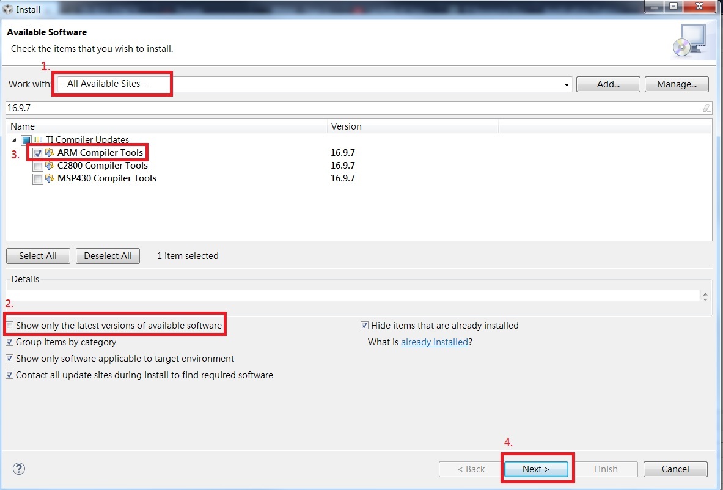The image size is (723, 490).
Task: Toggle Hide items that are already installed
Action: [365, 326]
